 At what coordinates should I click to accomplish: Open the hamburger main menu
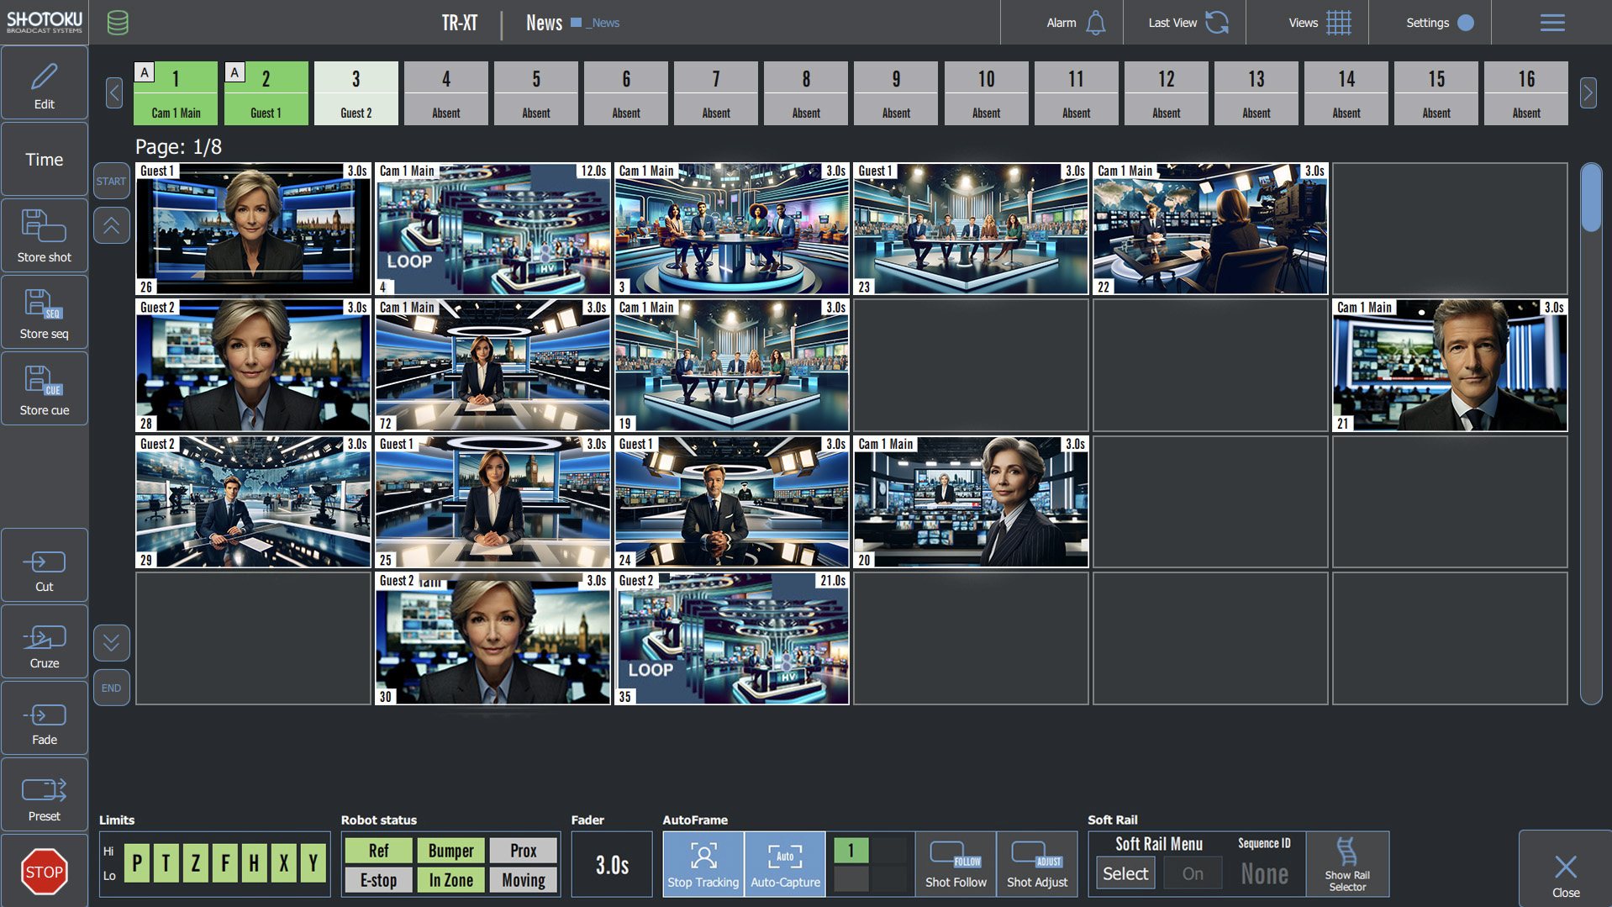1551,23
